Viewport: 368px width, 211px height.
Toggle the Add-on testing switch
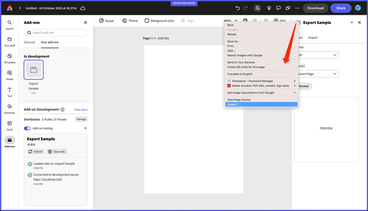click(27, 128)
